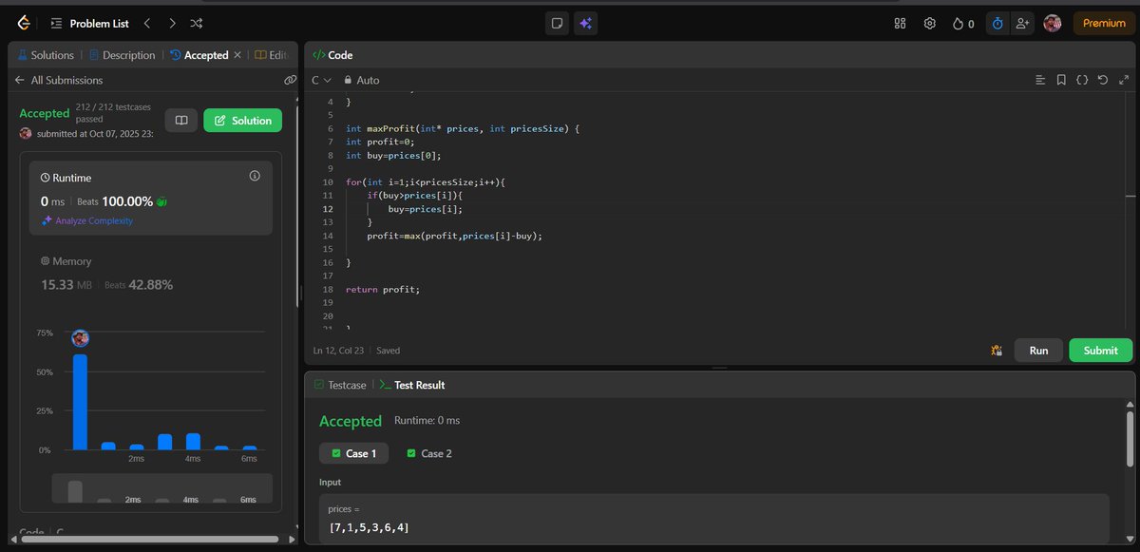This screenshot has height=552, width=1140.
Task: Click the Runtime stats card
Action: [152, 198]
